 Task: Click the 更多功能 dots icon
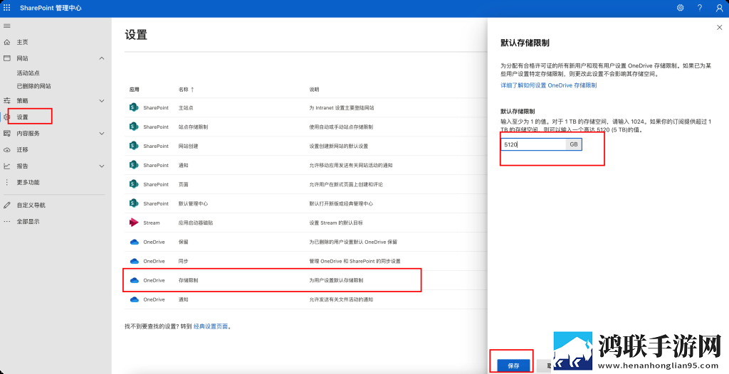pos(7,183)
